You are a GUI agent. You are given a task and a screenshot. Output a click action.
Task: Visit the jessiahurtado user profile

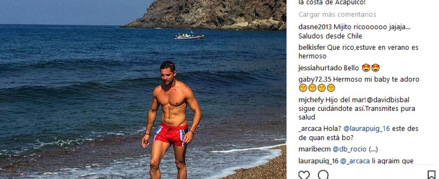pos(320,68)
